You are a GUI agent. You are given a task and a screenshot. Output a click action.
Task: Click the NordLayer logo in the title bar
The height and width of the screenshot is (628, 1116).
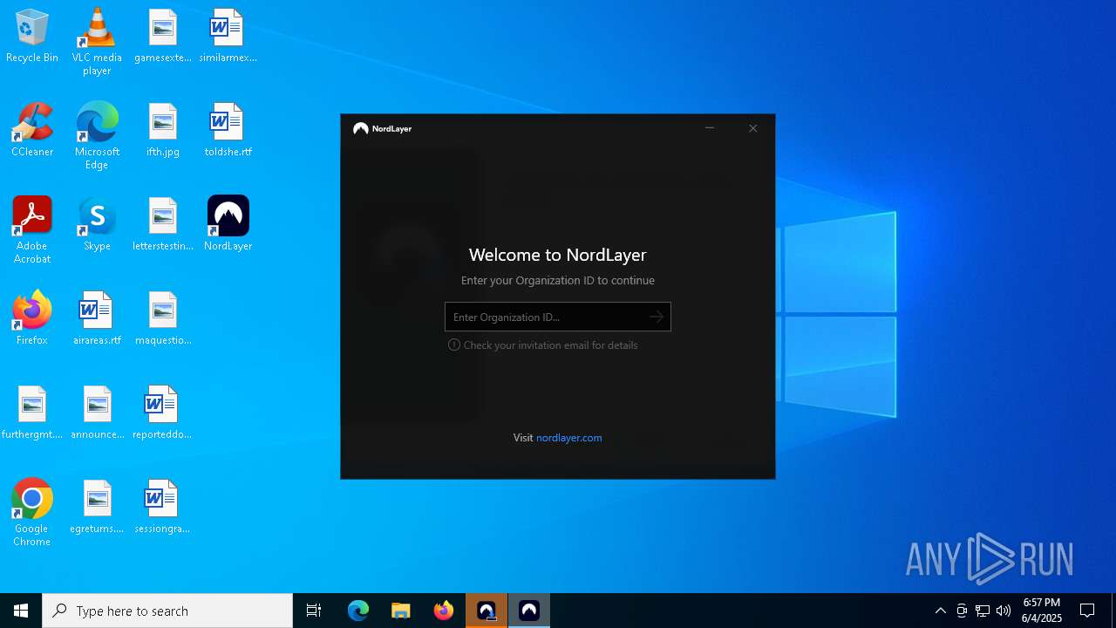coord(382,128)
